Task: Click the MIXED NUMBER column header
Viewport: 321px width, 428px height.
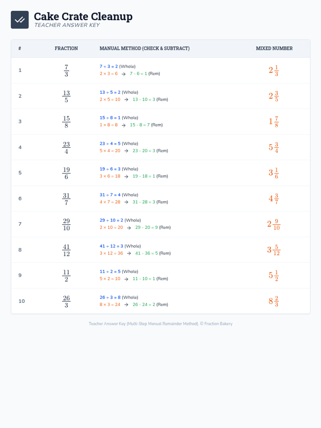Action: pos(274,48)
